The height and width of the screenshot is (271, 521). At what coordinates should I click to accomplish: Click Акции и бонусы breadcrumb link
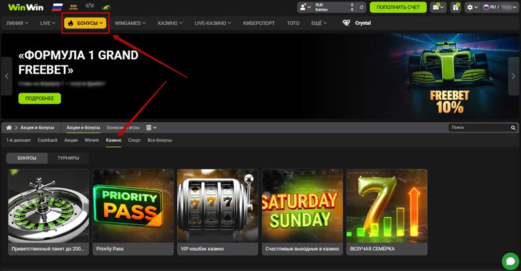coord(37,128)
